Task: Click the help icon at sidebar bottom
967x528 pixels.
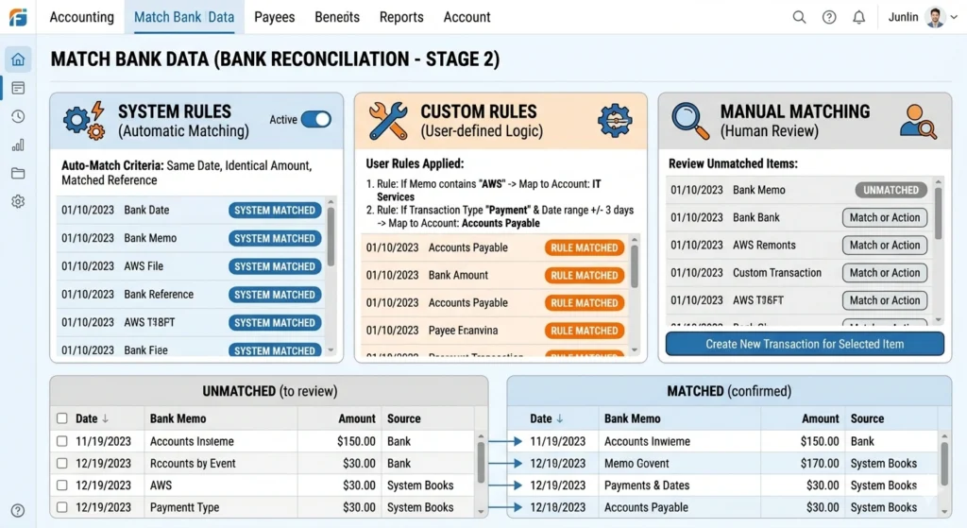Action: pos(18,511)
